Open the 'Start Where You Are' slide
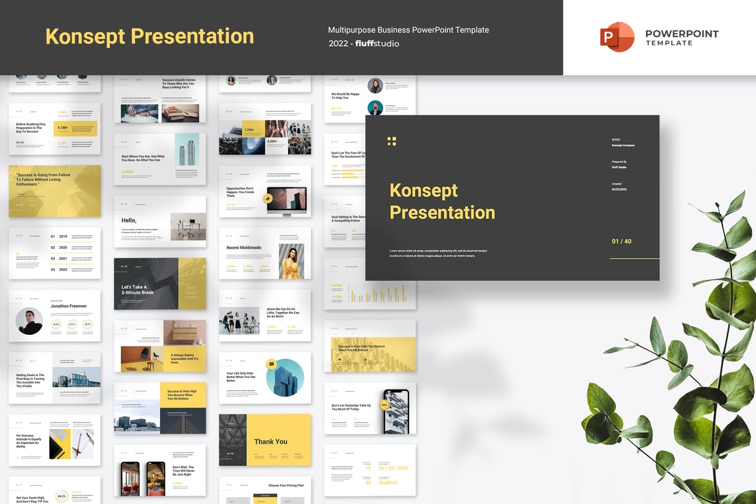Viewport: 756px width, 504px height. pyautogui.click(x=160, y=159)
